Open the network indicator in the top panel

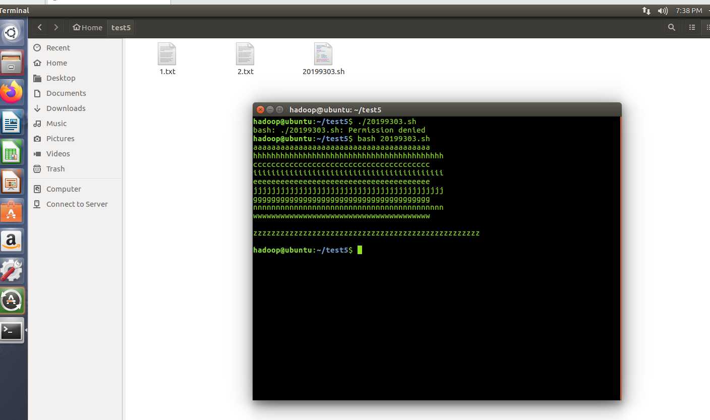(646, 11)
